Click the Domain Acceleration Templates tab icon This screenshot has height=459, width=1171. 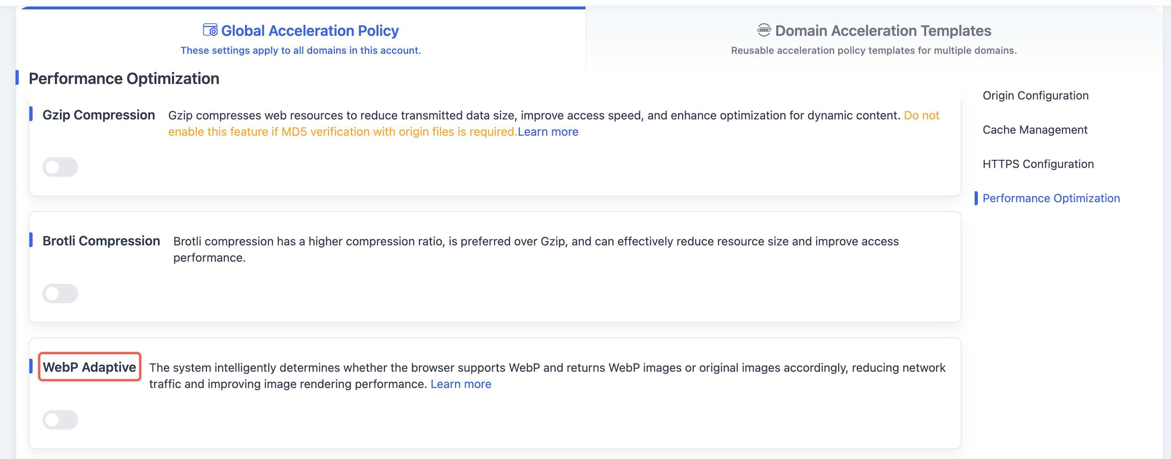(x=764, y=30)
